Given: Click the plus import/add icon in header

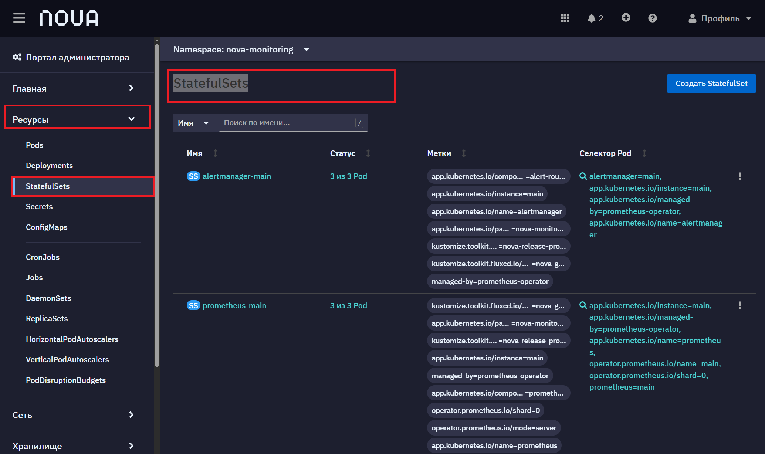Looking at the screenshot, I should [x=626, y=17].
